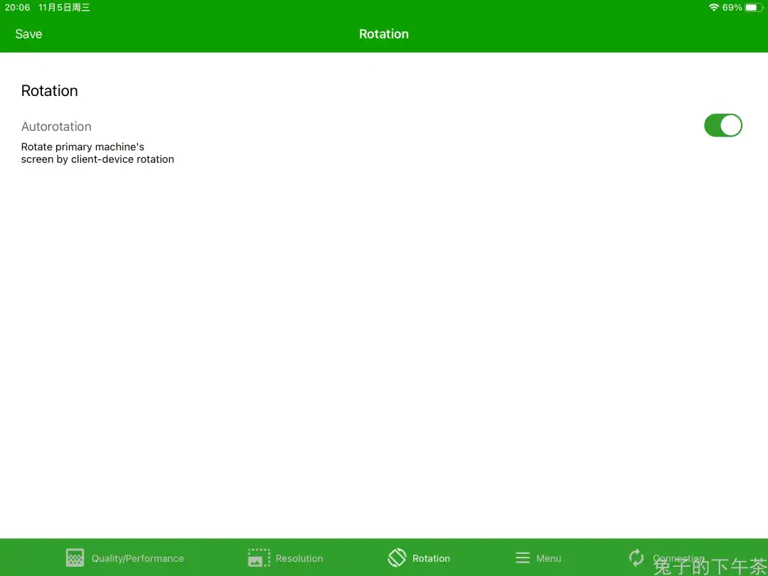The width and height of the screenshot is (768, 576).
Task: Switch to the Resolution tab label
Action: [299, 559]
